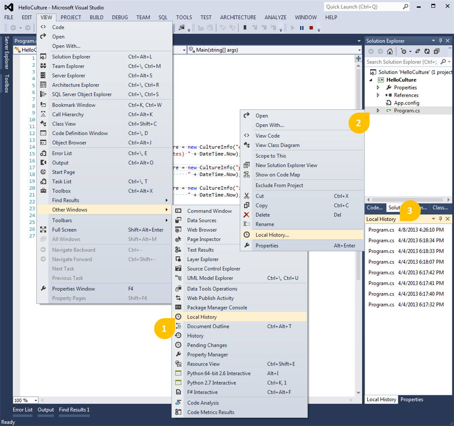Open the DEBUG menu
This screenshot has width=454, height=426.
click(x=120, y=18)
